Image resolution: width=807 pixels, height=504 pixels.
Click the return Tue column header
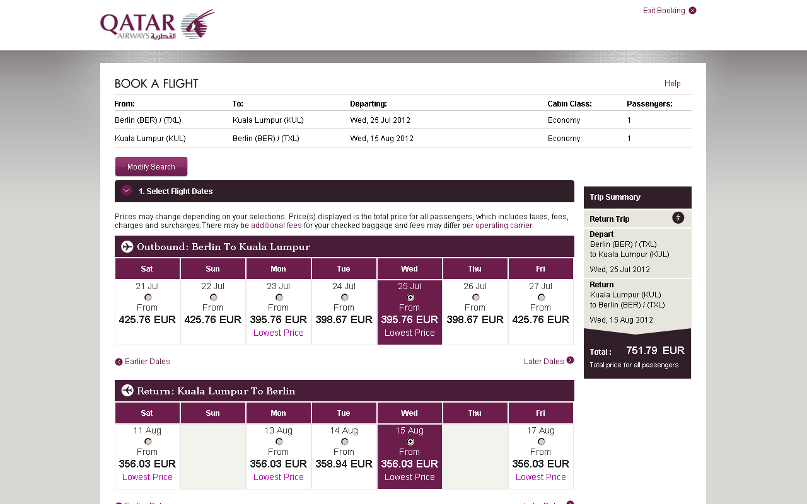(344, 413)
